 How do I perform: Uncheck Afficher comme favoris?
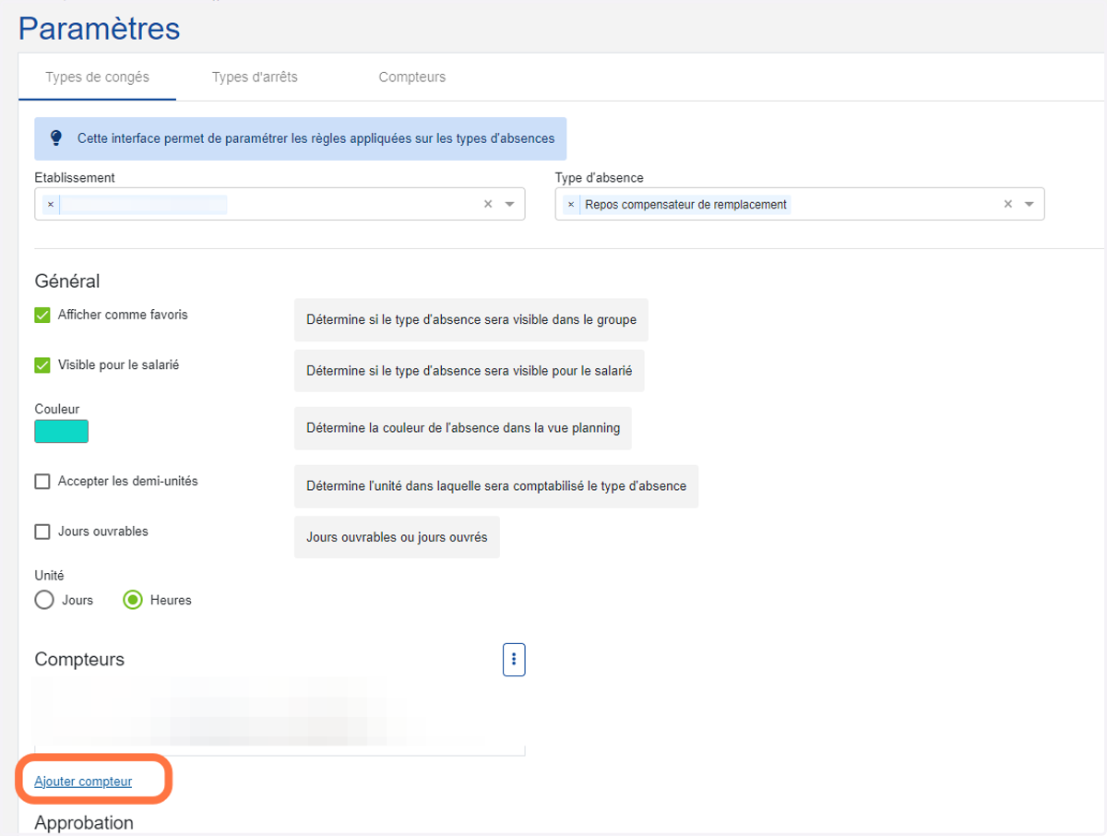tap(42, 316)
